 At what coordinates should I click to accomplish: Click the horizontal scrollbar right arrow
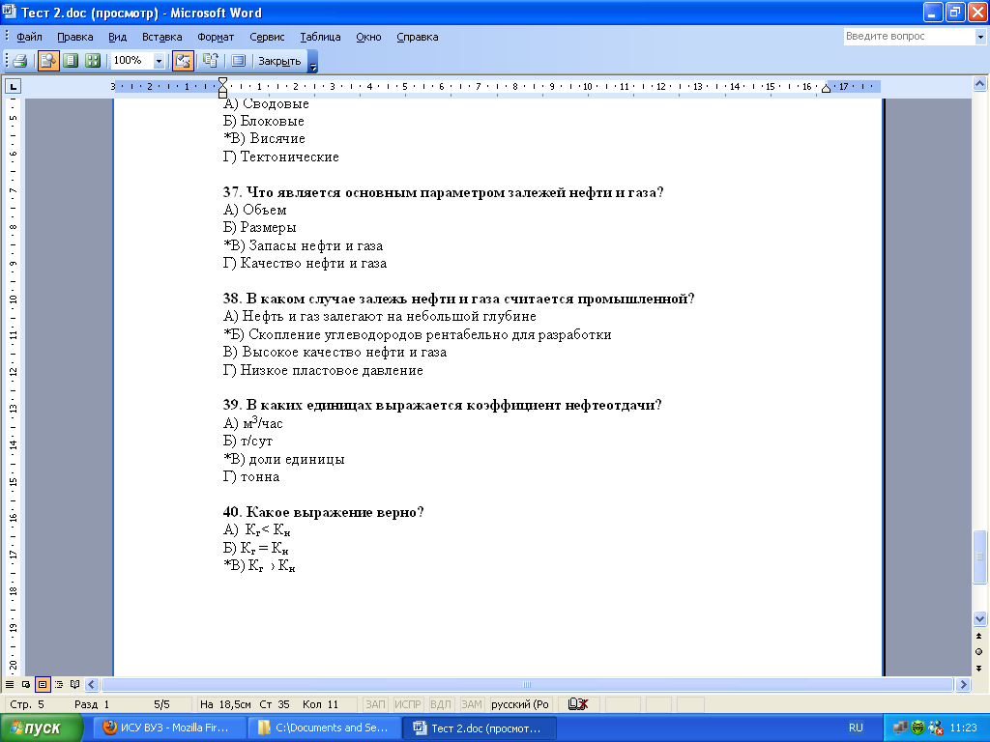pyautogui.click(x=963, y=685)
